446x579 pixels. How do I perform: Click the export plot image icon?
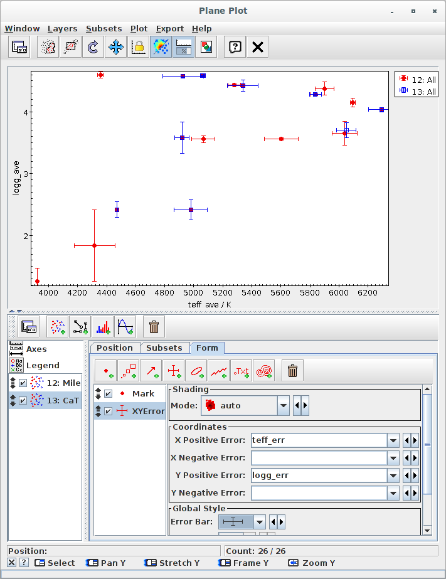[206, 47]
